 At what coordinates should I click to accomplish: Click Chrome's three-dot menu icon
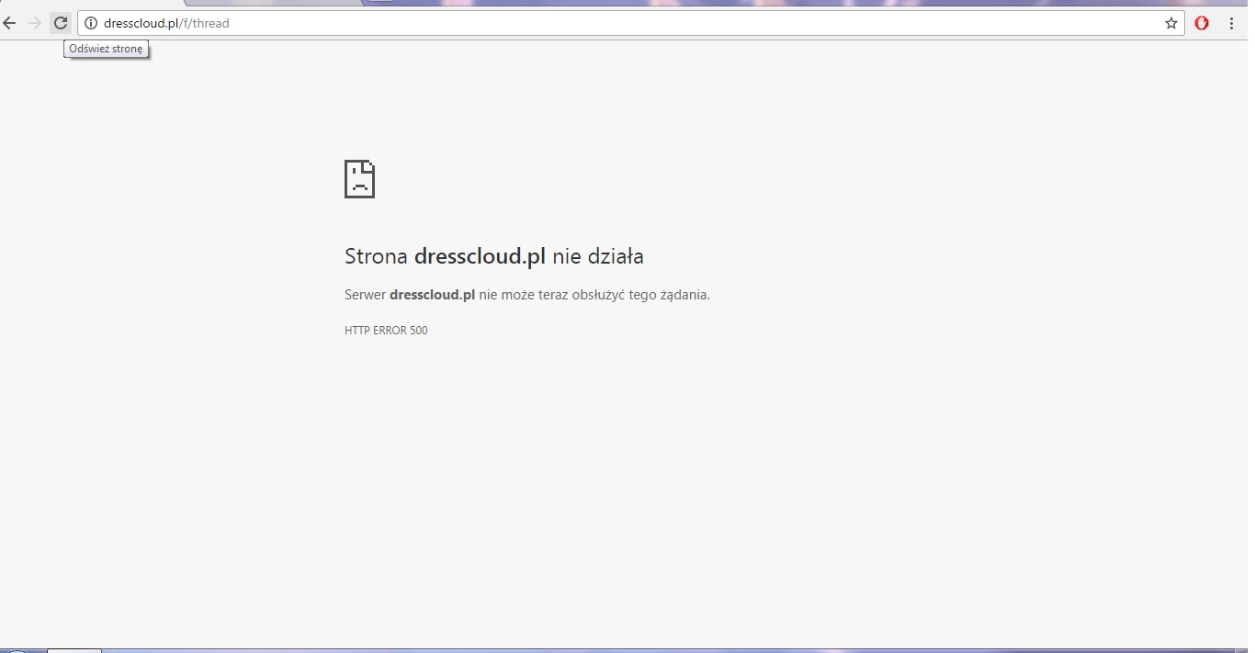(1233, 23)
